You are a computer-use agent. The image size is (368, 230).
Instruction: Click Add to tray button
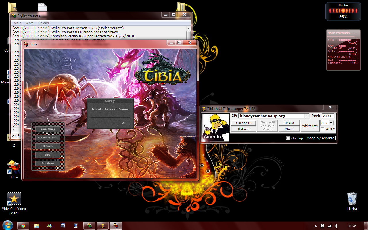point(310,126)
